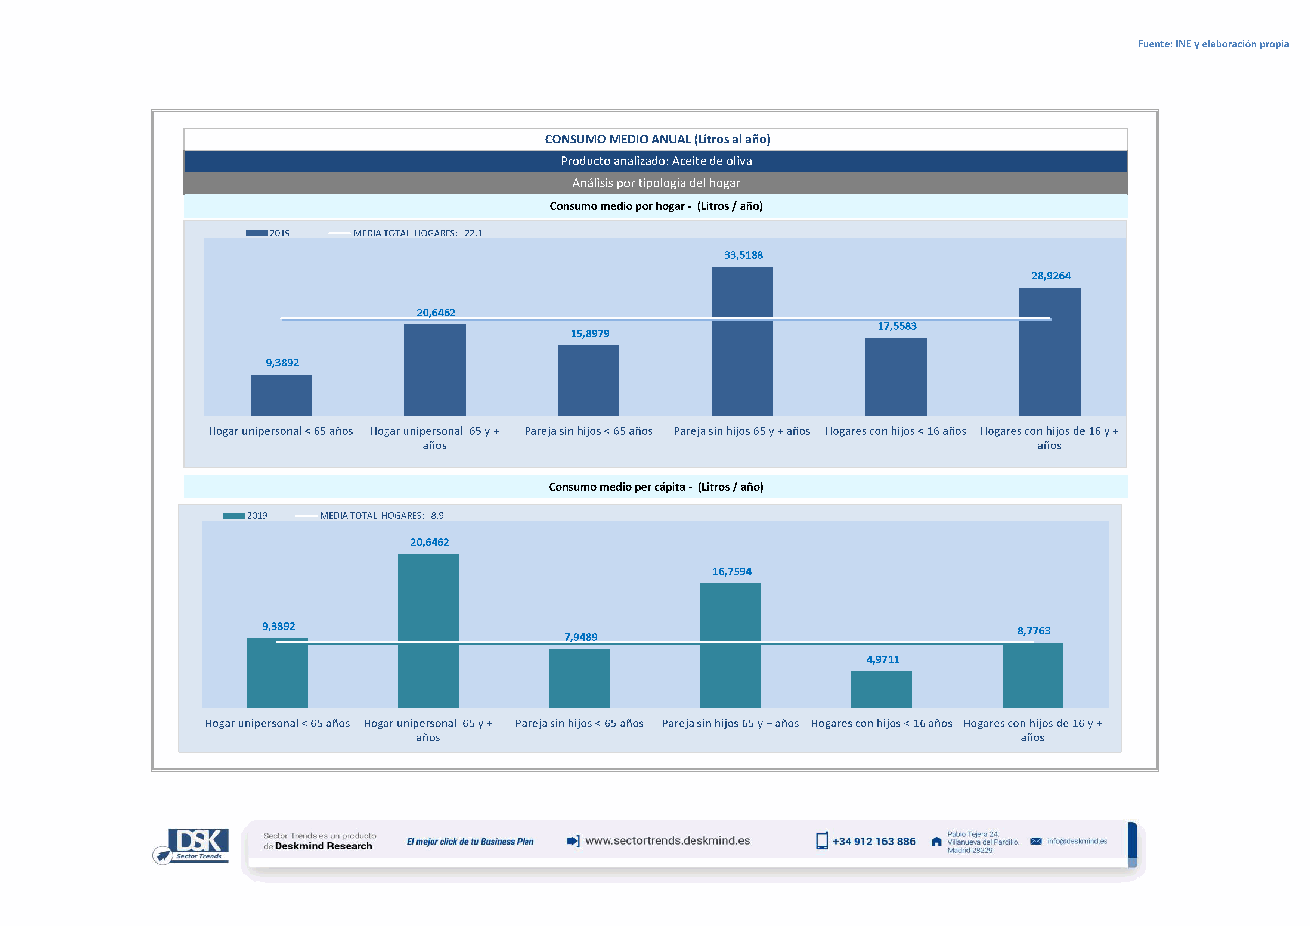Click the teal 2019 legend swatch
Viewport: 1310px width, 926px height.
coord(233,515)
